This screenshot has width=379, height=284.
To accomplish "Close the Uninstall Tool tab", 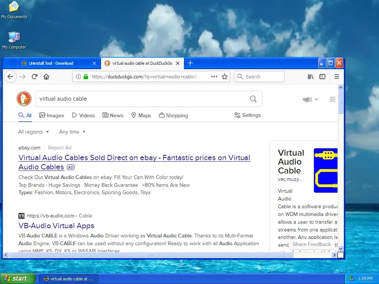I will coord(94,63).
